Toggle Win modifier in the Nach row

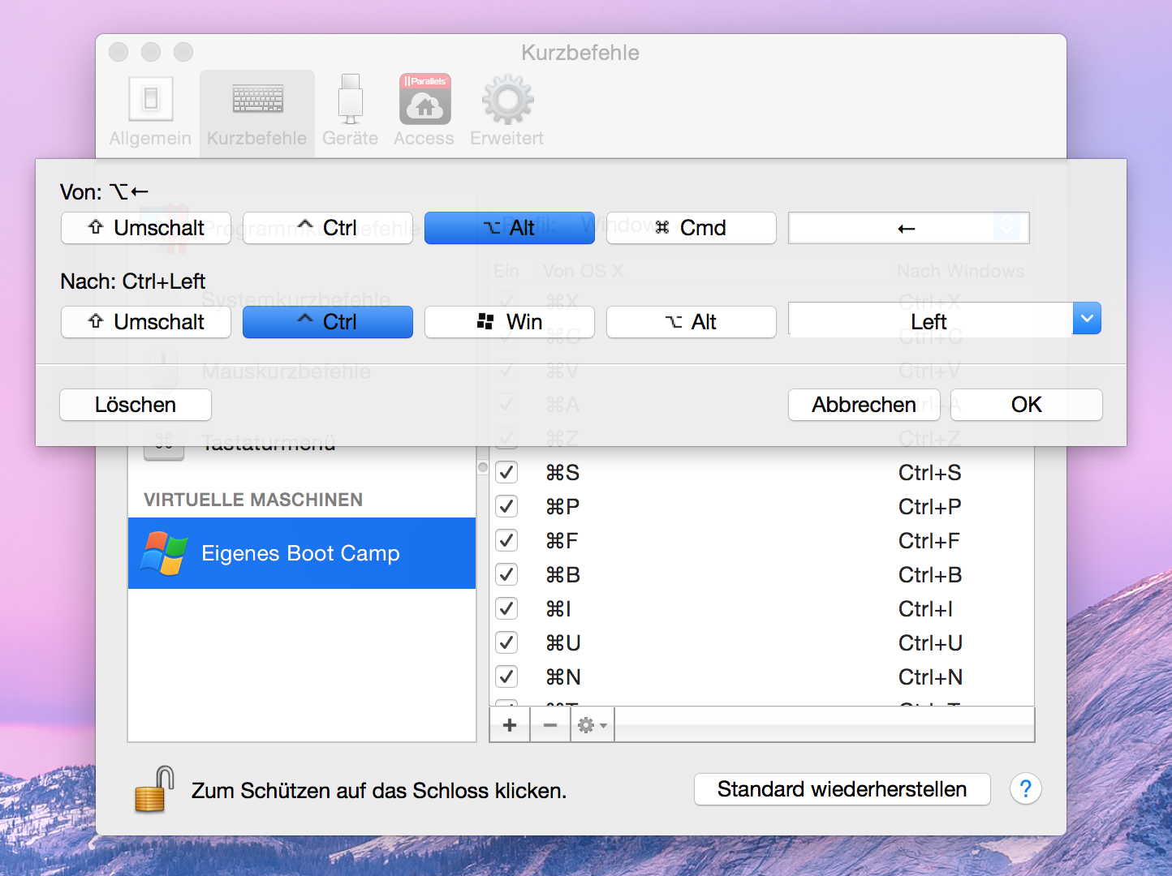click(509, 322)
